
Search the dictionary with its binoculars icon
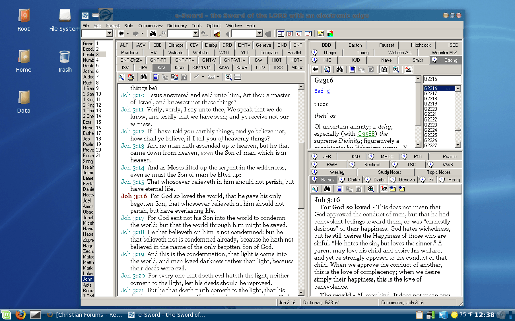339,69
